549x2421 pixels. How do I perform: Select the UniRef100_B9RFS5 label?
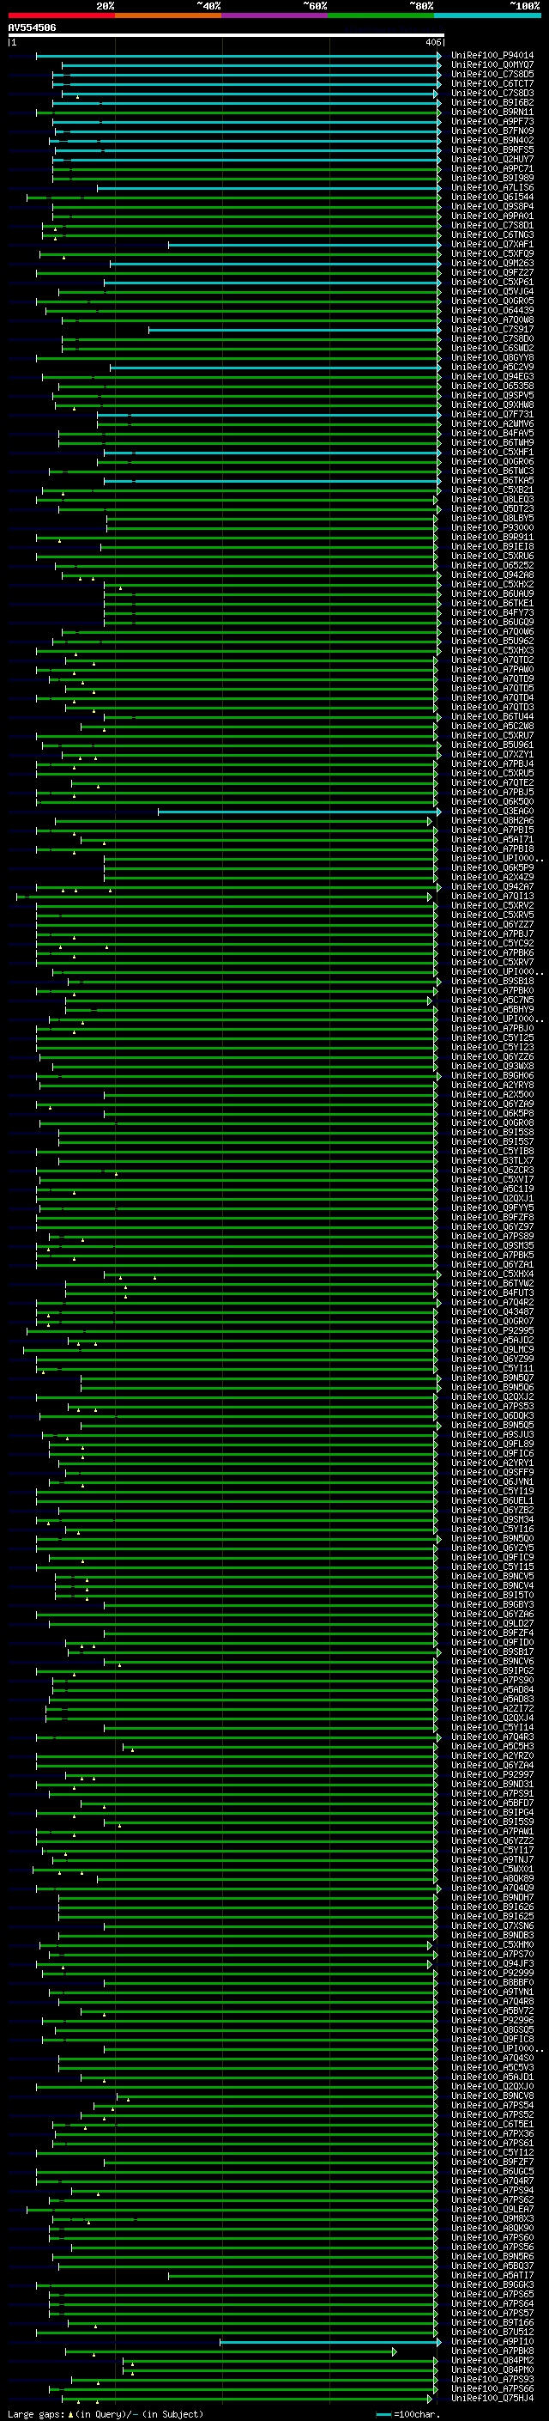492,149
